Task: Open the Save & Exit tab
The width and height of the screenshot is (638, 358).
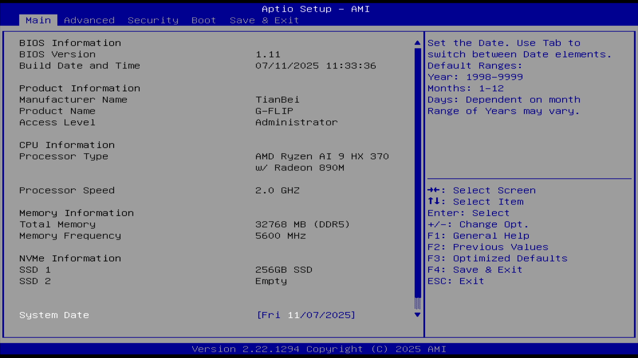Action: [x=264, y=20]
